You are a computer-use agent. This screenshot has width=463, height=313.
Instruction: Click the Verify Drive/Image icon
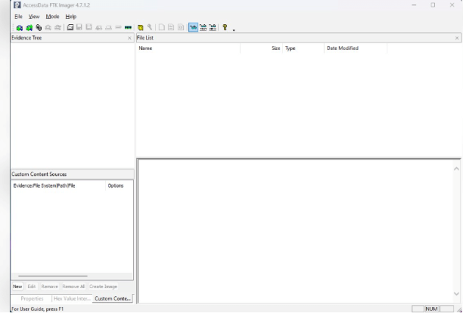118,28
